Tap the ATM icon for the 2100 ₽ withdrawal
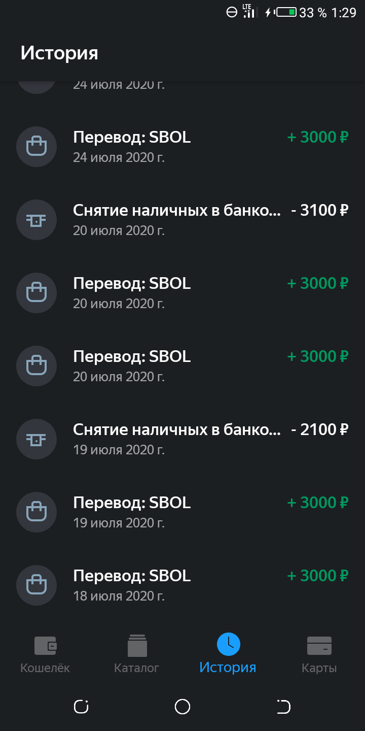Screen dimensions: 365x731 point(36,439)
